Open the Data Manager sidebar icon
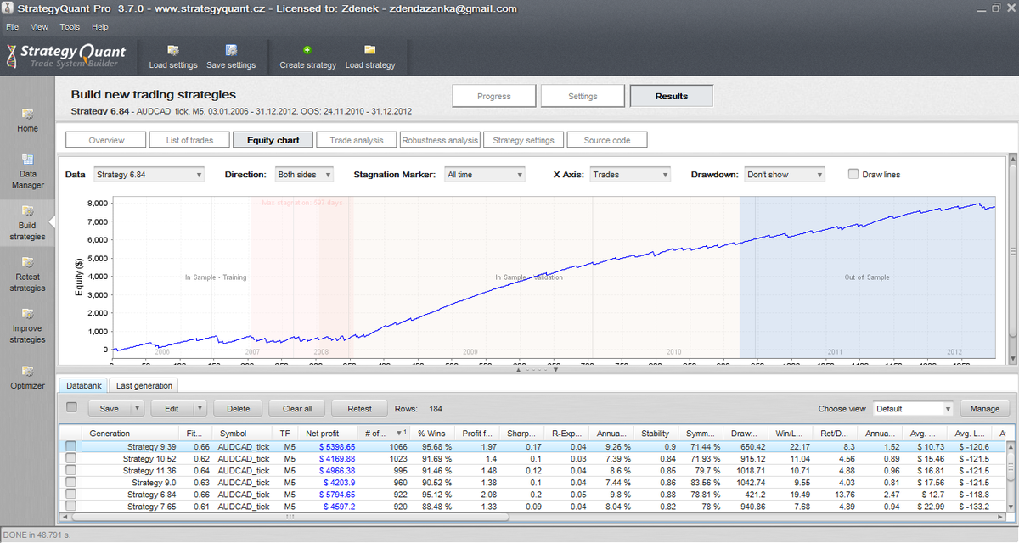The width and height of the screenshot is (1019, 543). click(x=28, y=159)
